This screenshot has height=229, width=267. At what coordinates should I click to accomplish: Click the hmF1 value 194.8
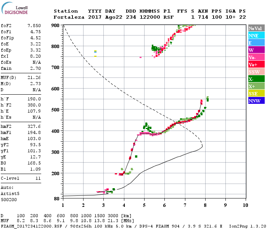click(34, 132)
